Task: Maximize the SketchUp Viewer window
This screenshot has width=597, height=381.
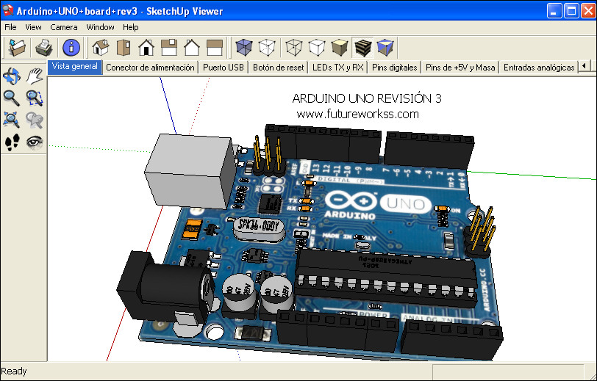Action: [x=571, y=11]
